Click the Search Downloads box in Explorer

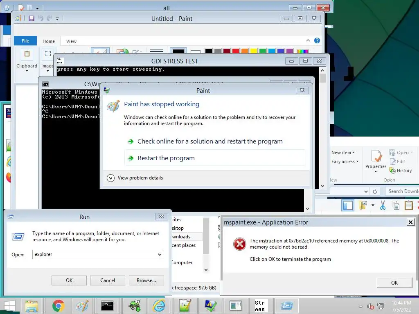[402, 191]
